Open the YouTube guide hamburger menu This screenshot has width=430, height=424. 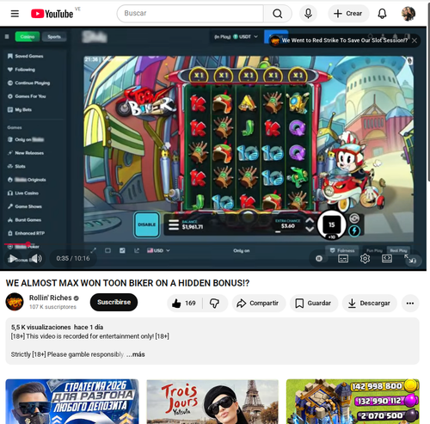pyautogui.click(x=15, y=14)
